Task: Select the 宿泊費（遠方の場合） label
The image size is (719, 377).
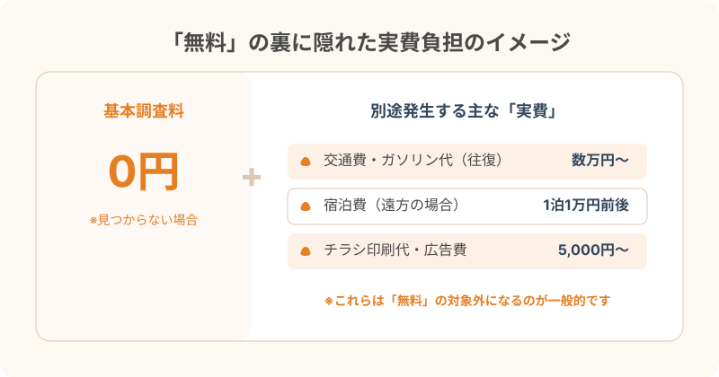Action: [x=392, y=206]
